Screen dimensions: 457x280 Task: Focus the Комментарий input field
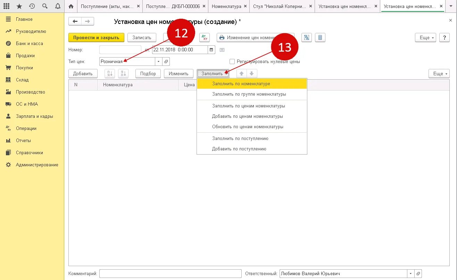170,273
